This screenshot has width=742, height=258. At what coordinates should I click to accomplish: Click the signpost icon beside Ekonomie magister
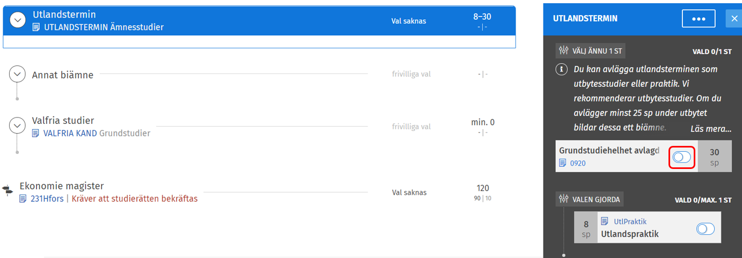pos(8,189)
